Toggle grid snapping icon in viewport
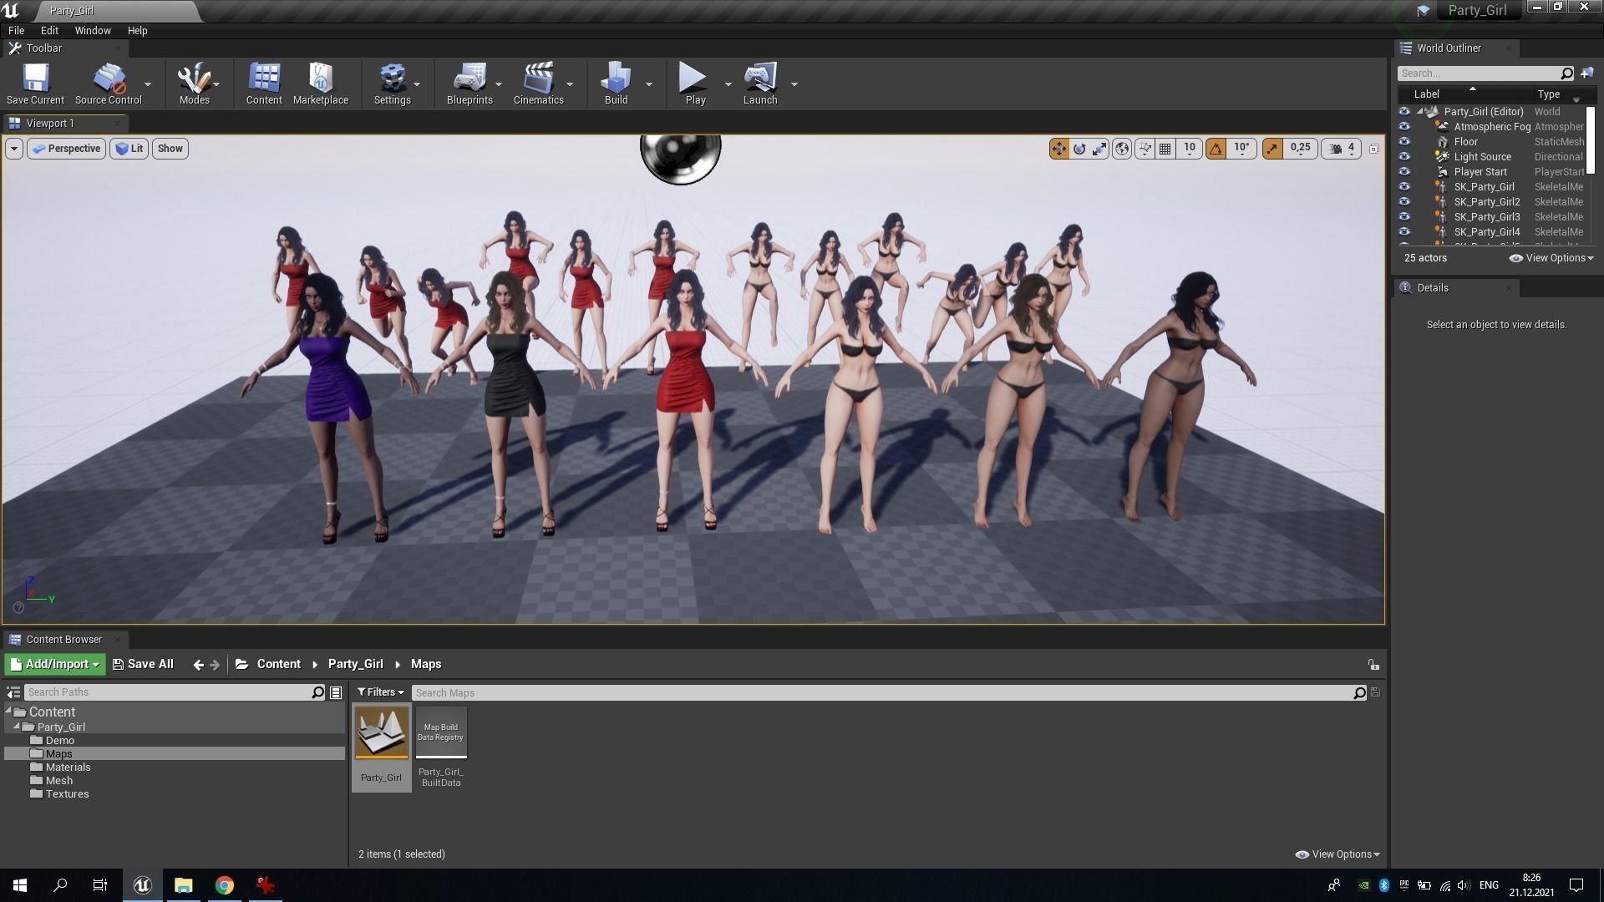 click(x=1165, y=149)
